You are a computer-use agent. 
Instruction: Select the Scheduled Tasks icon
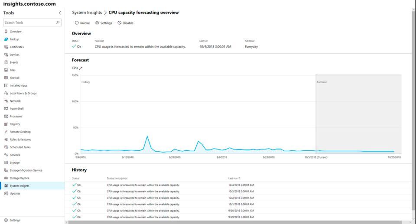(x=6, y=147)
